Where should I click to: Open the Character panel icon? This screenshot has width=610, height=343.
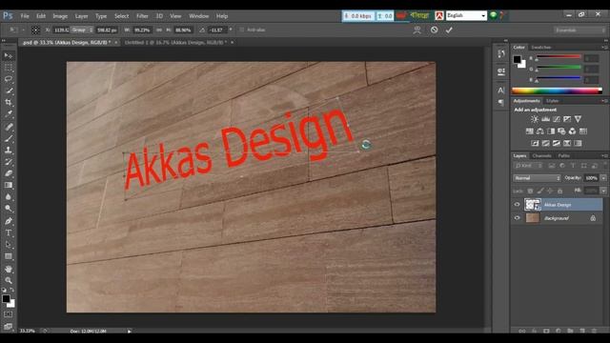pyautogui.click(x=501, y=91)
